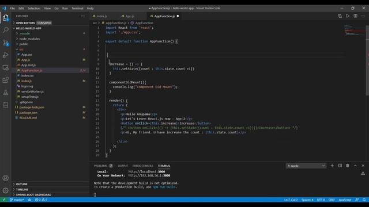Open the Accounts icon in activity bar
369x207 pixels.
point(6,178)
